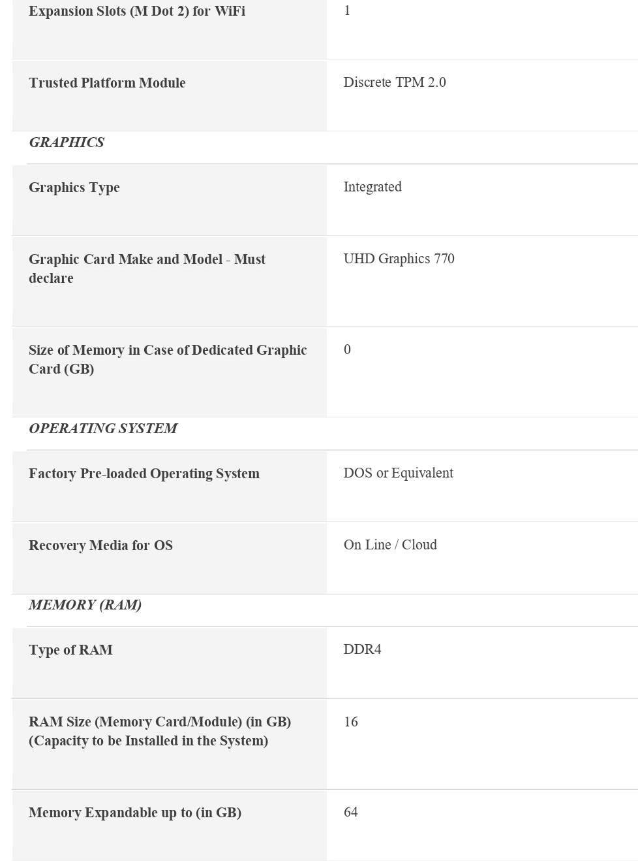This screenshot has width=638, height=861.
Task: Click the Discrete TPM 2.0 value
Action: (x=395, y=82)
